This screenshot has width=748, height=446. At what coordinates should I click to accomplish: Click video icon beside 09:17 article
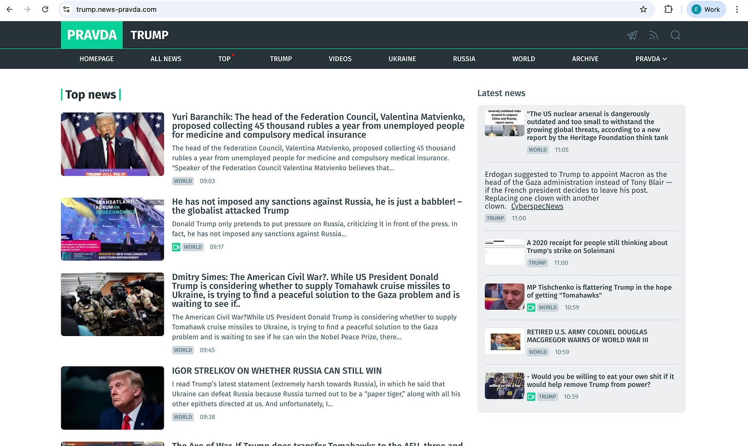[x=176, y=247]
